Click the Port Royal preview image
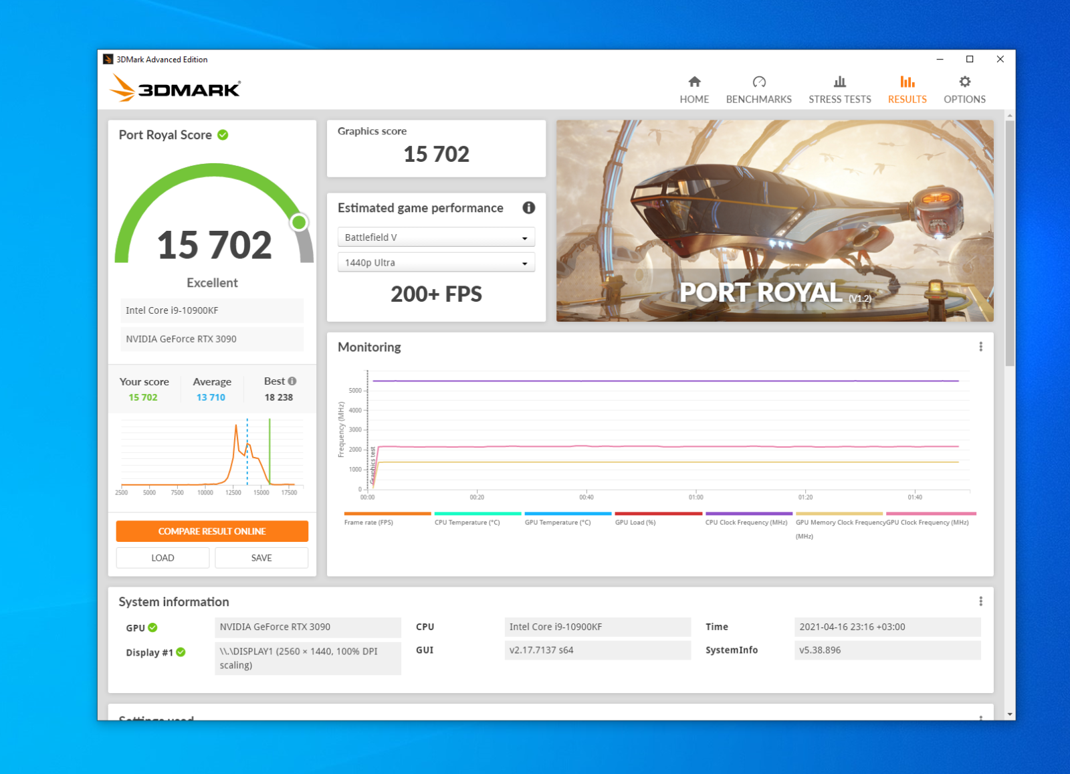The height and width of the screenshot is (774, 1070). [x=774, y=221]
